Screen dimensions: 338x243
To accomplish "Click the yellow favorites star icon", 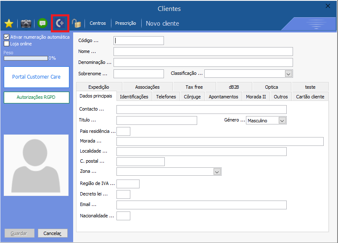I will pyautogui.click(x=9, y=24).
